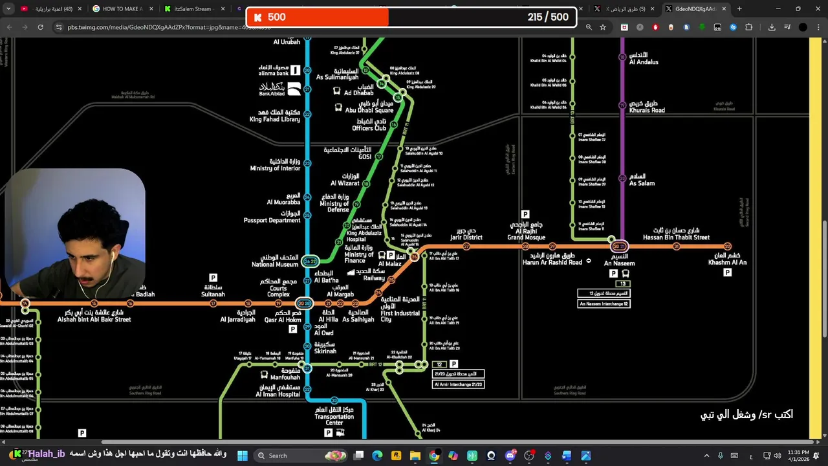
Task: Click the Qasr Al Hokm interchange station marker
Action: click(x=304, y=303)
